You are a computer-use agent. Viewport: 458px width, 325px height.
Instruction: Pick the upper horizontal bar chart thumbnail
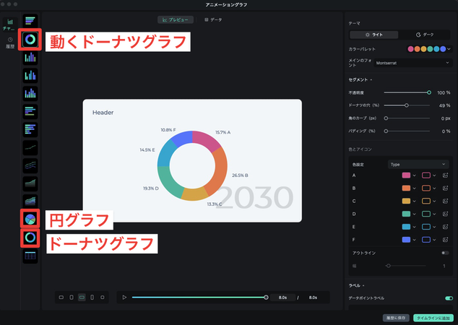tap(30, 111)
